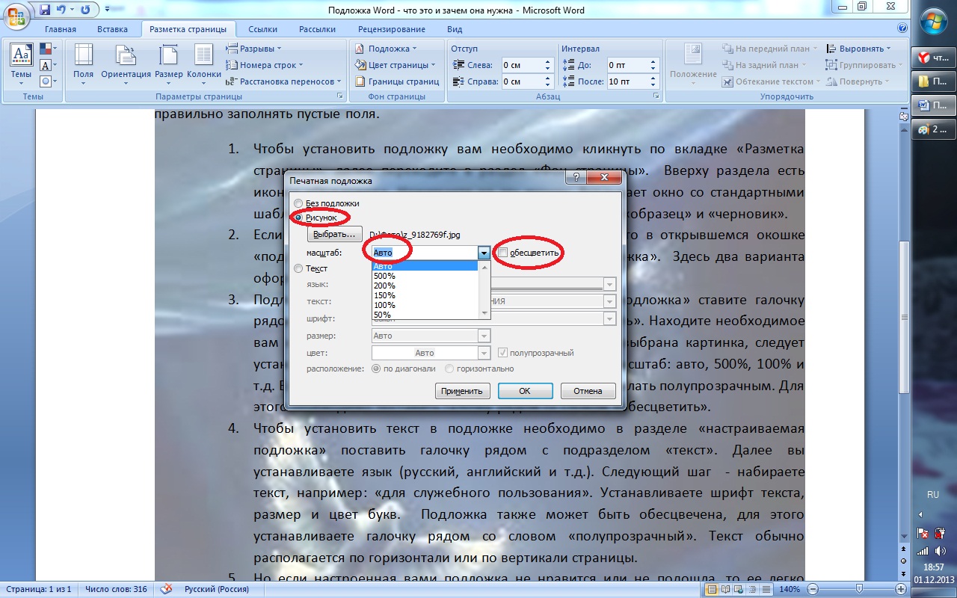Choose 100% in the scale list
This screenshot has width=957, height=598.
tap(425, 305)
